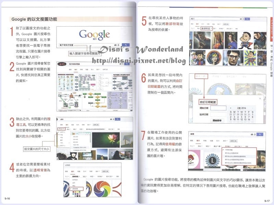Click the 結束日期 input field
Viewport: 274px width, 205px height.
pos(218,114)
